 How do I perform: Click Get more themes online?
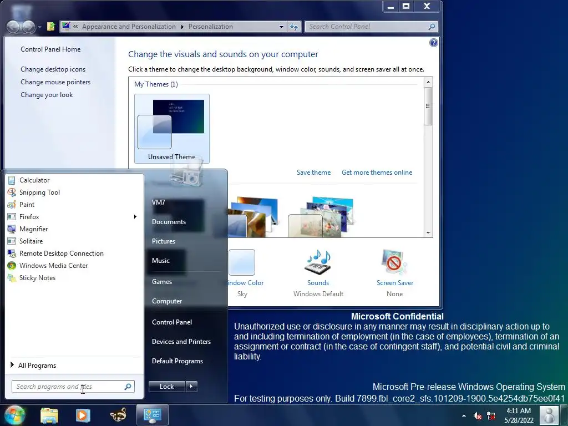coord(377,173)
